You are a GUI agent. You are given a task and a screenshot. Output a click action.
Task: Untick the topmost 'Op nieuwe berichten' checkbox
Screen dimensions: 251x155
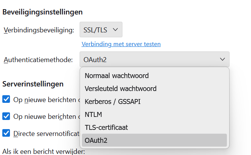(x=6, y=99)
